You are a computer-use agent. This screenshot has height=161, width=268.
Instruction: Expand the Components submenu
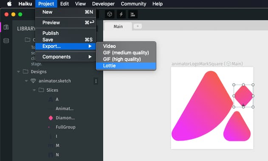click(65, 57)
